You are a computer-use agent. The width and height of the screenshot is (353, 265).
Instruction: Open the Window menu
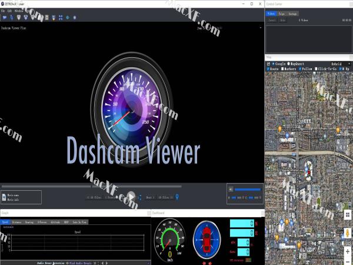pyautogui.click(x=19, y=11)
